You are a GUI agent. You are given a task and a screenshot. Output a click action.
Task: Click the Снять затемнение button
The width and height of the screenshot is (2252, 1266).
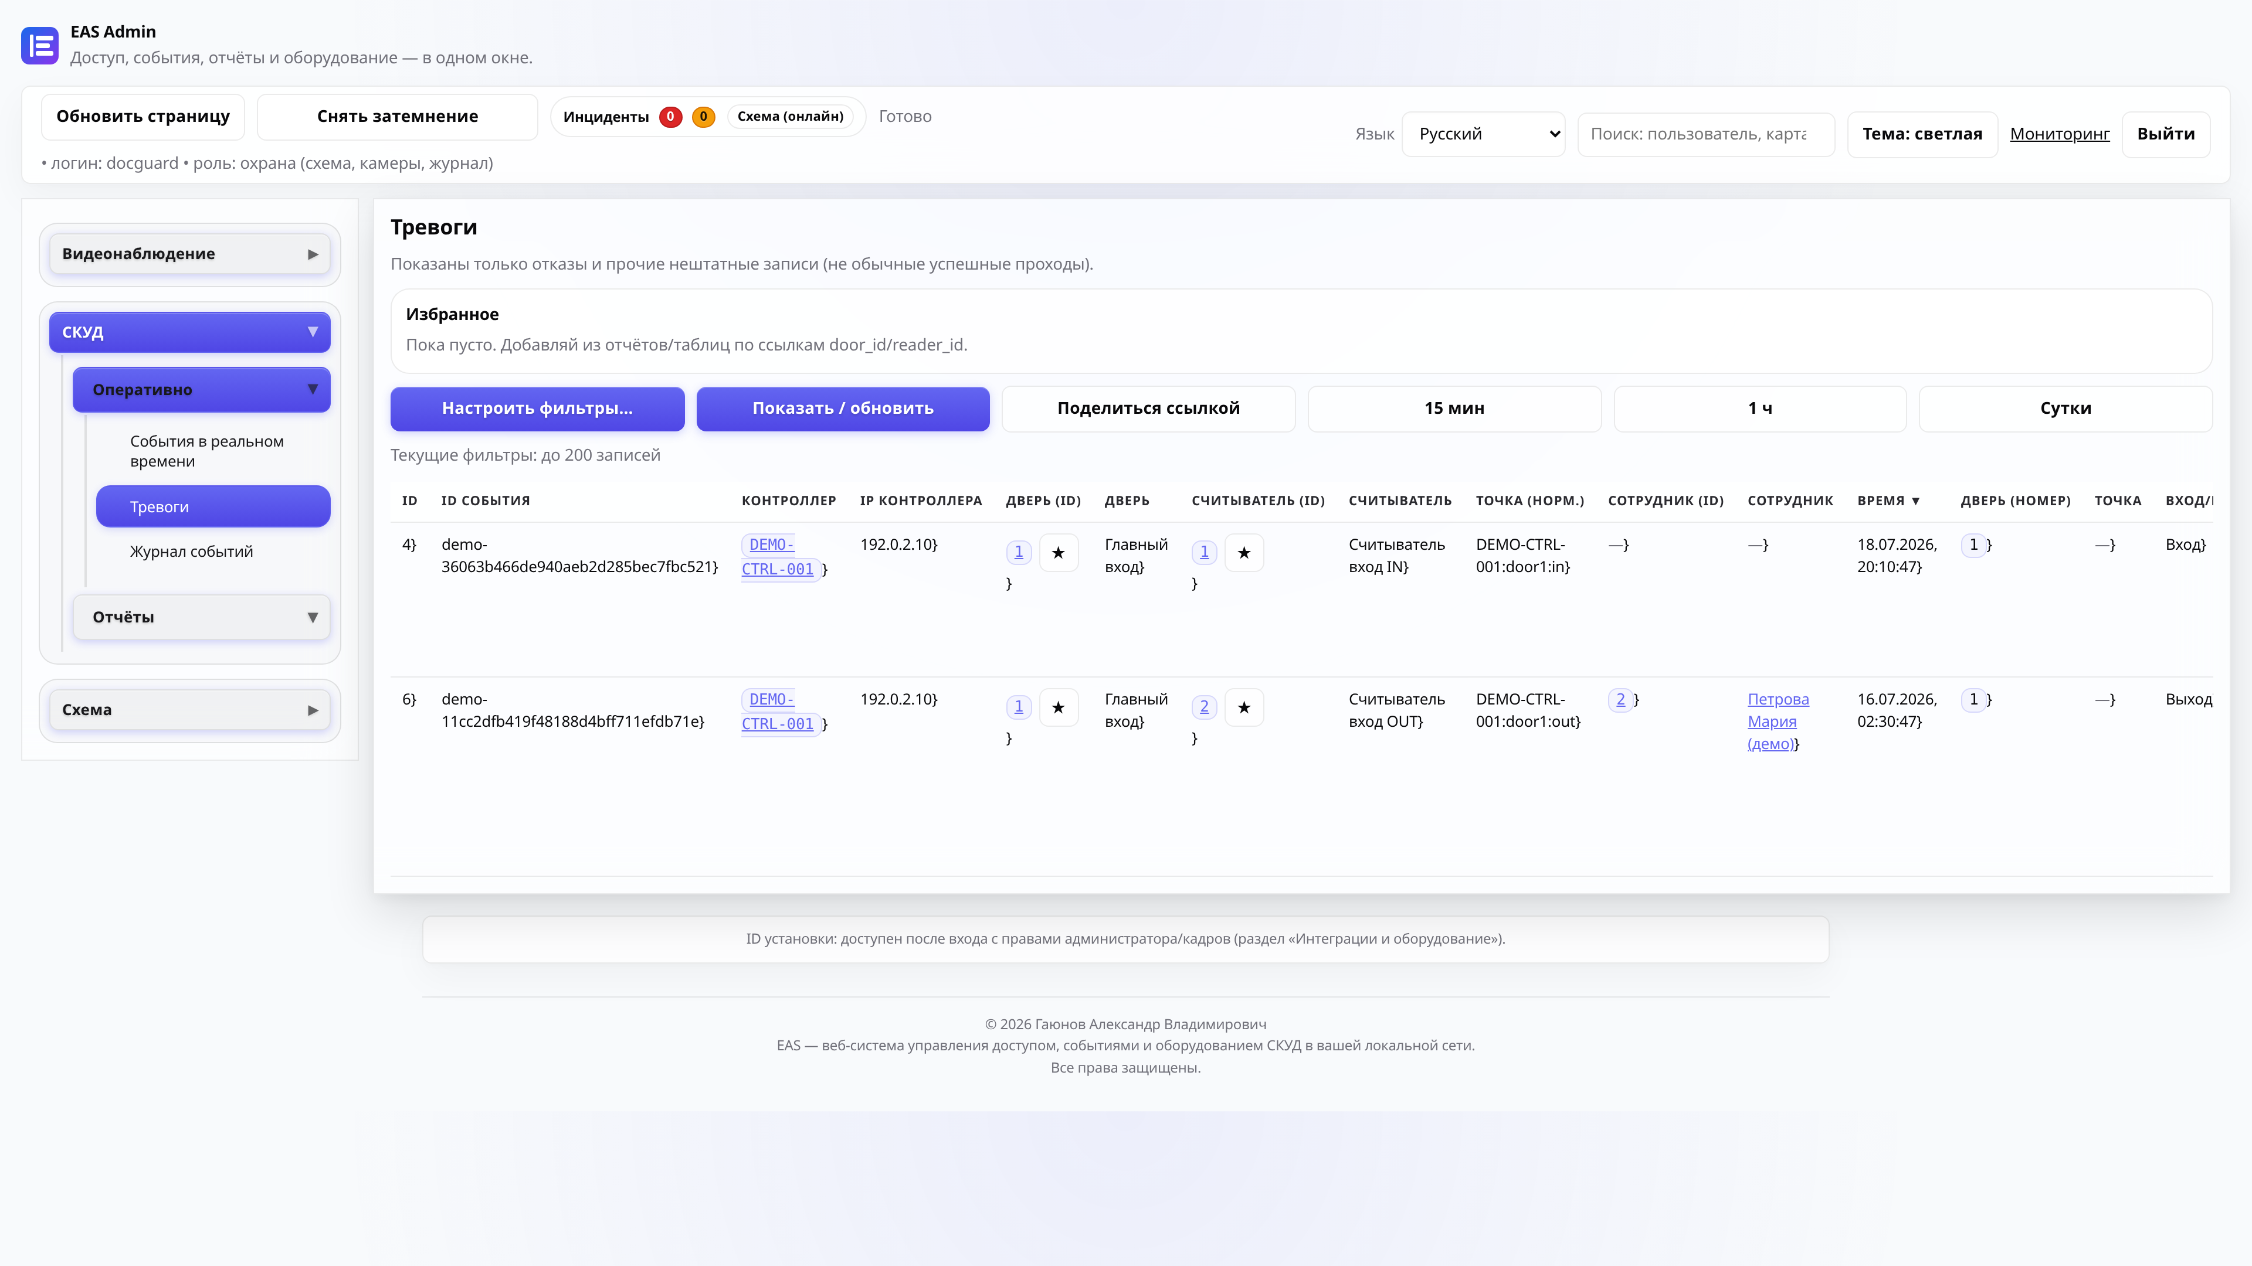click(397, 116)
